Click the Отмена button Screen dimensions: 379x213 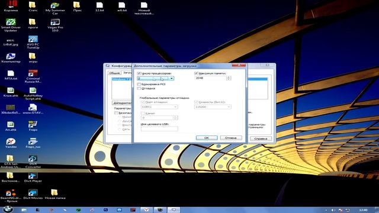click(x=231, y=138)
